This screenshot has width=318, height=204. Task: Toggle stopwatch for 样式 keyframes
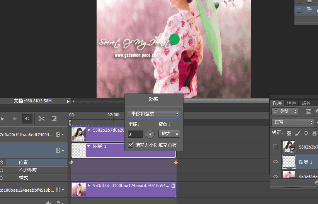pos(2,177)
